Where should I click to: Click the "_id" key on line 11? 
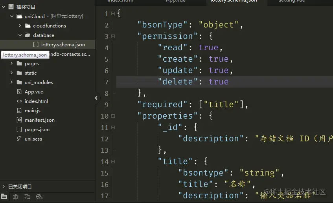(x=170, y=127)
